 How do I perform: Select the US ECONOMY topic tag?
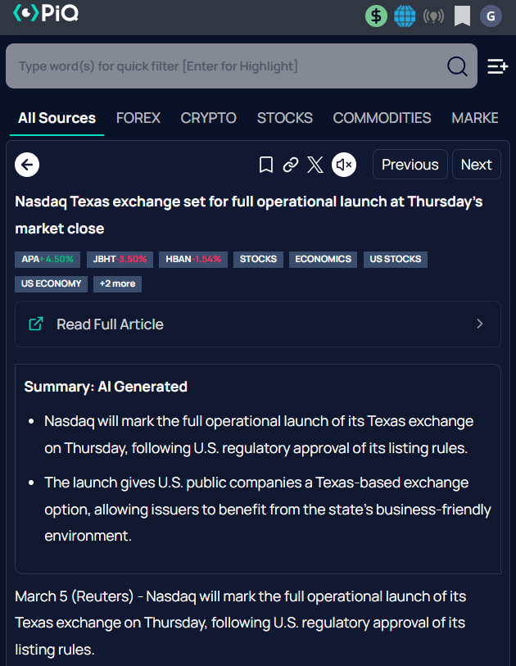[52, 283]
